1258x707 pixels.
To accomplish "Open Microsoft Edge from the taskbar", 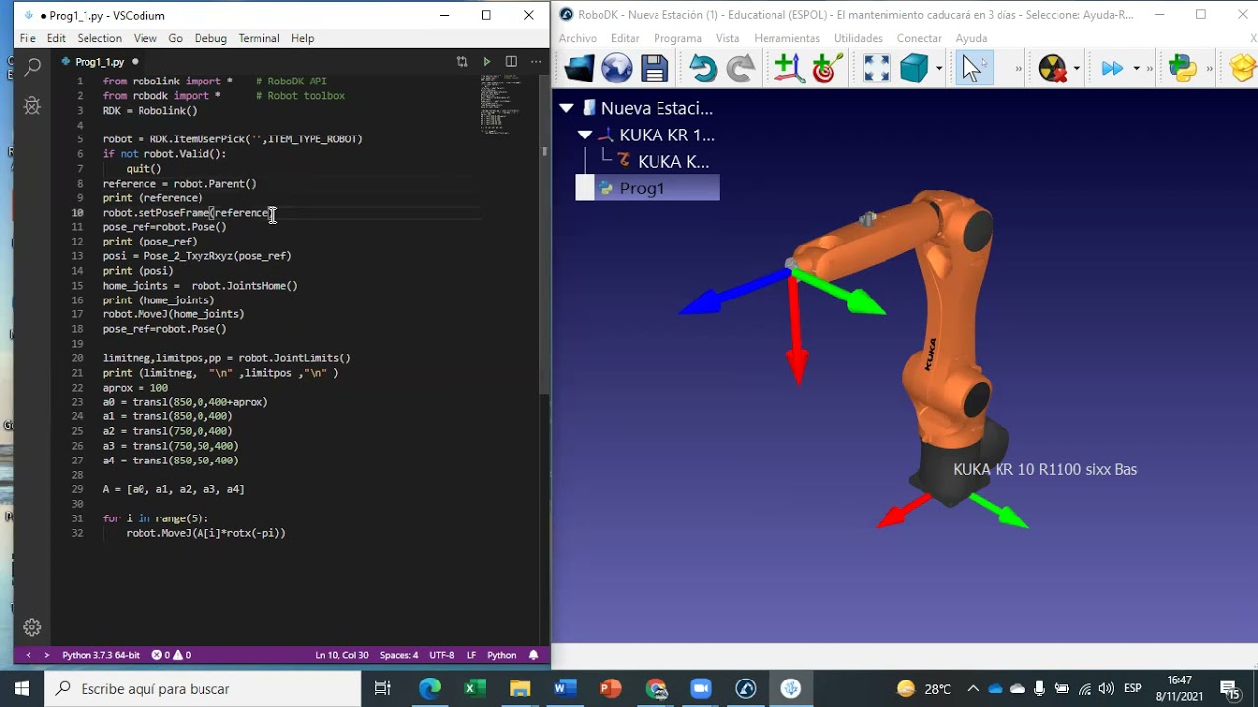I will [429, 688].
